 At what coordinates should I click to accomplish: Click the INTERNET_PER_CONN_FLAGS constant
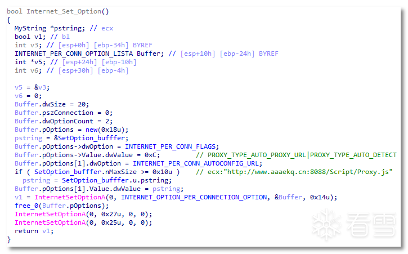click(172, 146)
